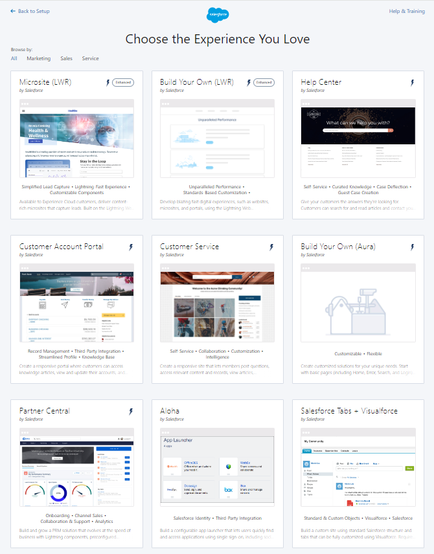434x554 pixels.
Task: Click the lightning bolt on Microsite (LWR)
Action: pyautogui.click(x=108, y=83)
